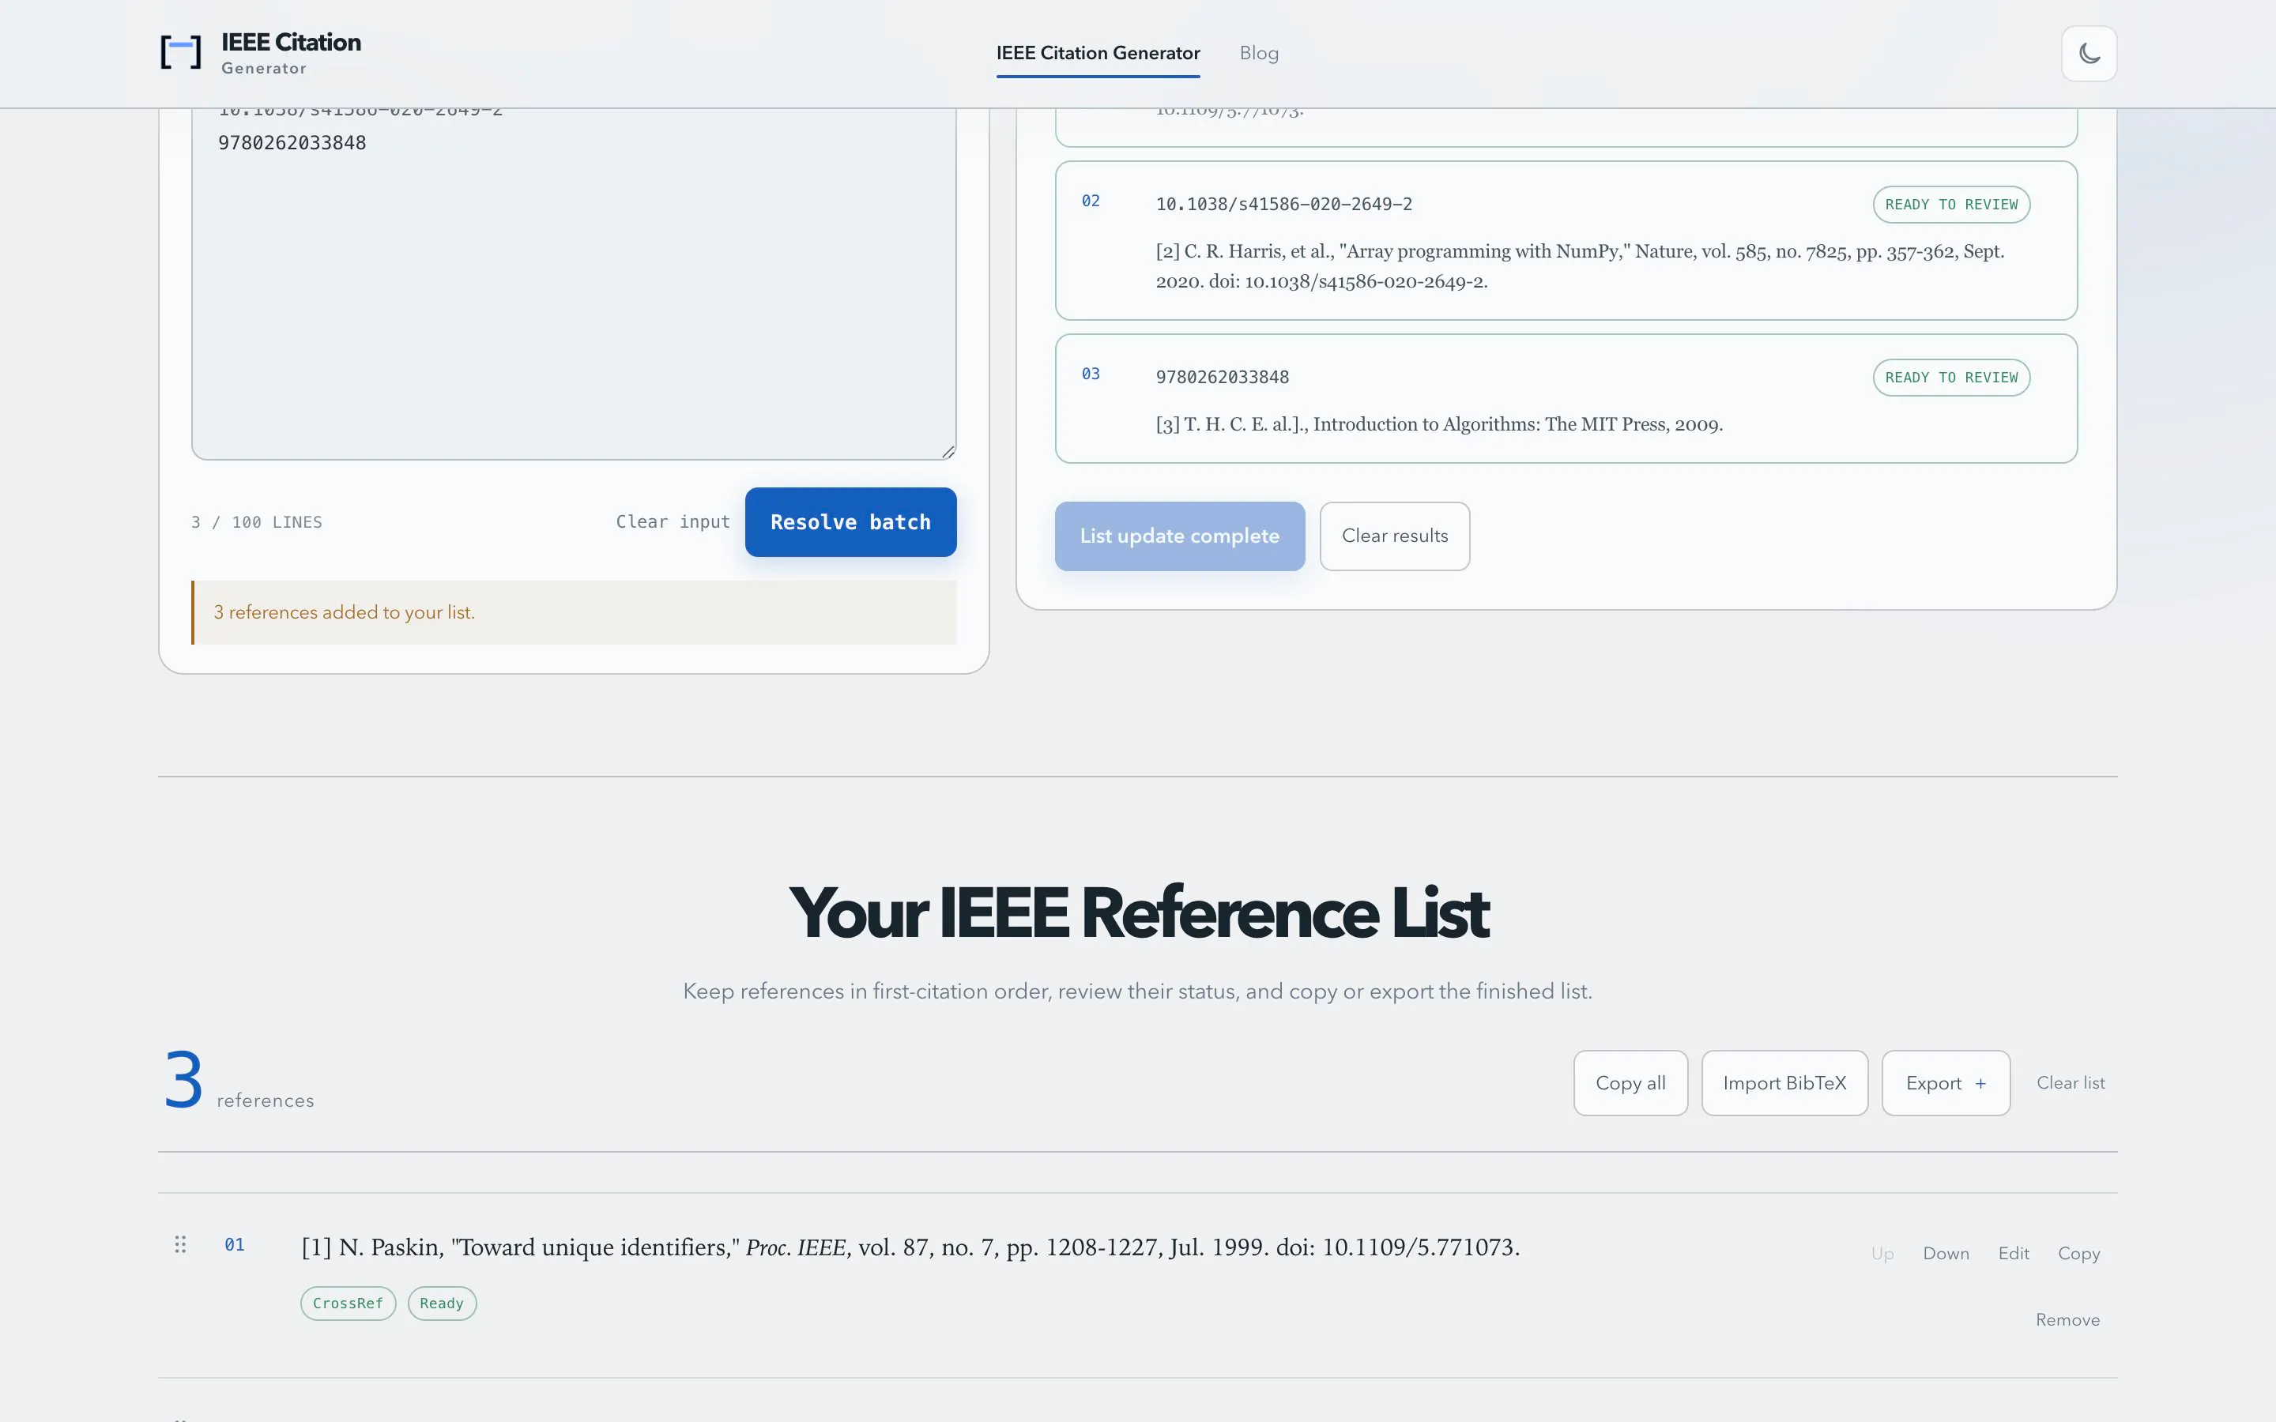
Task: Click the 9780262033848 line in input
Action: coord(292,143)
